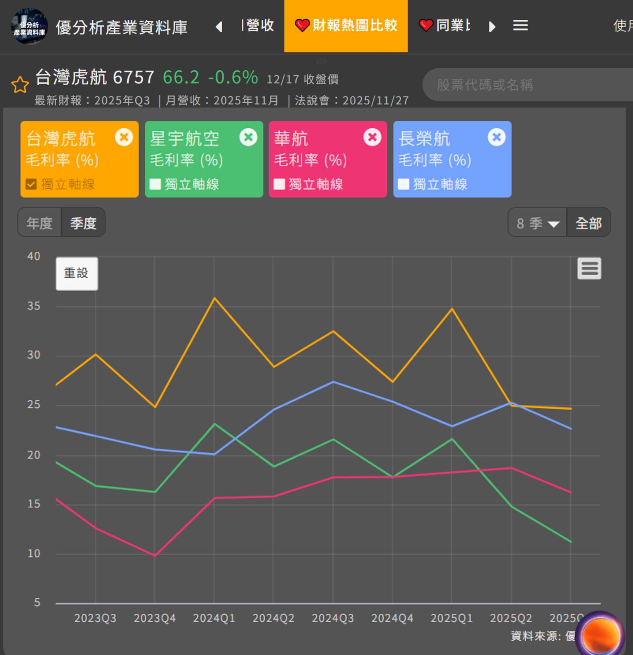633x655 pixels.
Task: Remove the 華航 series card
Action: click(372, 137)
